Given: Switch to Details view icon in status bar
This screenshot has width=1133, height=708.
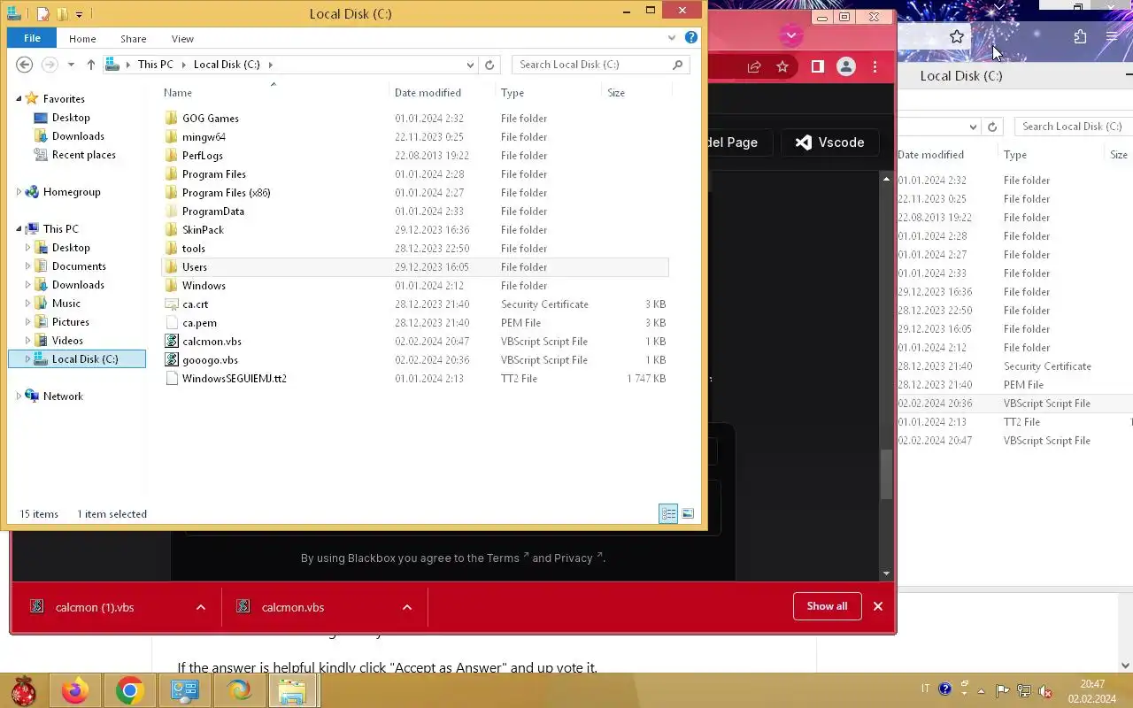Looking at the screenshot, I should coord(668,514).
